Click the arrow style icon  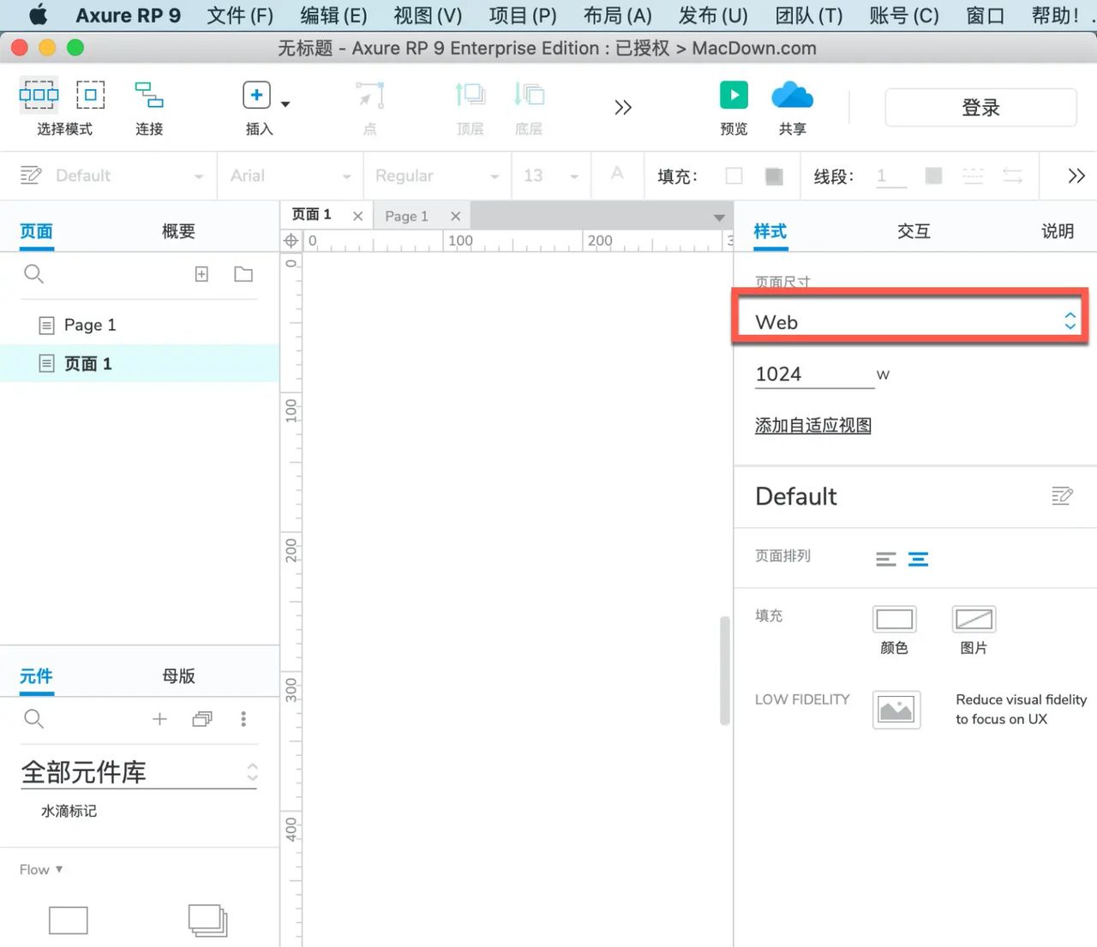pos(1013,176)
